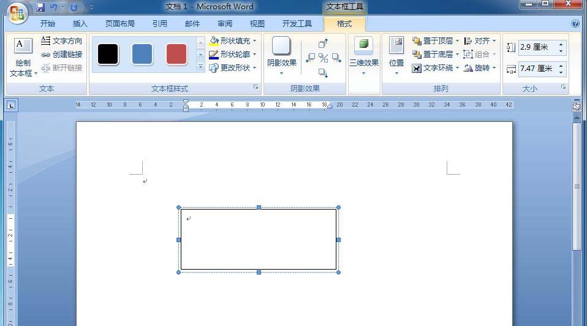This screenshot has width=587, height=326.
Task: Click the right indent marker on the ruler
Action: (x=330, y=106)
